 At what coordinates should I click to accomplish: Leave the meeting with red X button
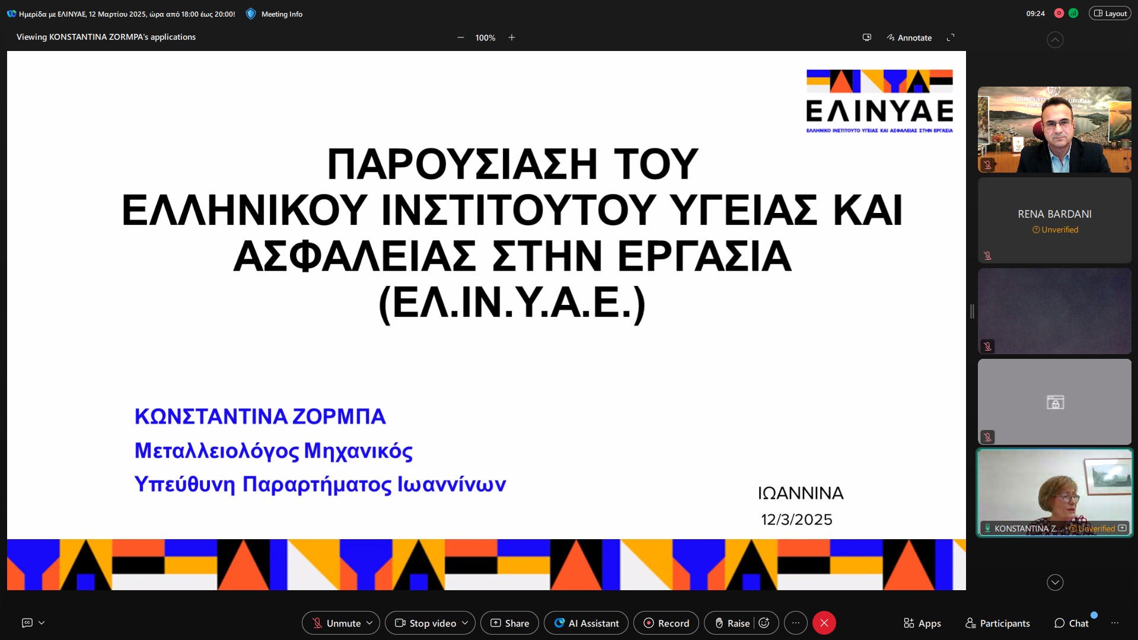pos(824,623)
